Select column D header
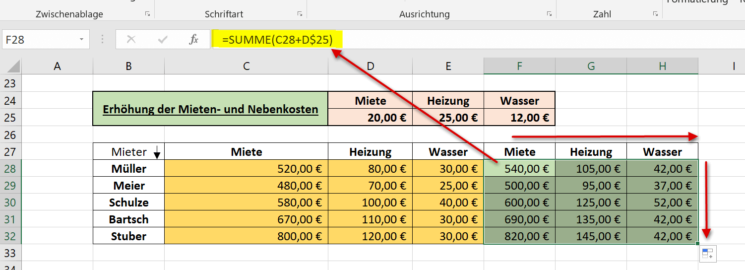Image resolution: width=745 pixels, height=270 pixels. pos(370,66)
